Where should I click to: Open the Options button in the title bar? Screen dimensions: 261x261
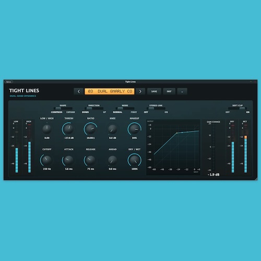(8, 82)
